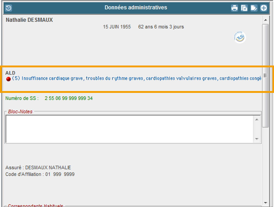
Task: Click the Données administratives title
Action: click(136, 8)
